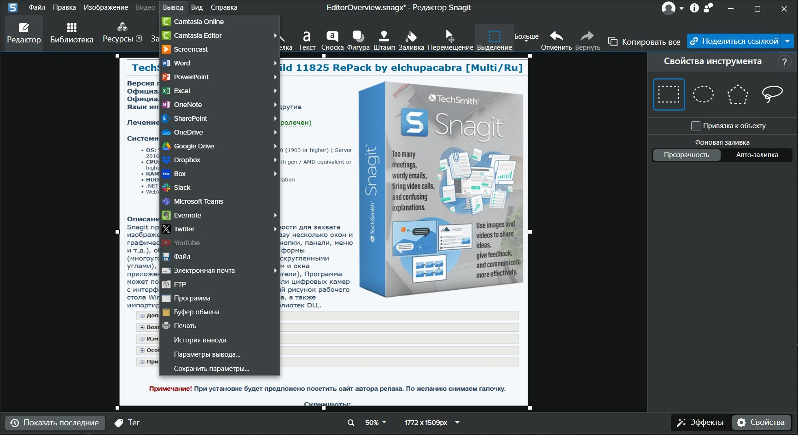Choose Параметры вывода... menu entry

pos(220,354)
